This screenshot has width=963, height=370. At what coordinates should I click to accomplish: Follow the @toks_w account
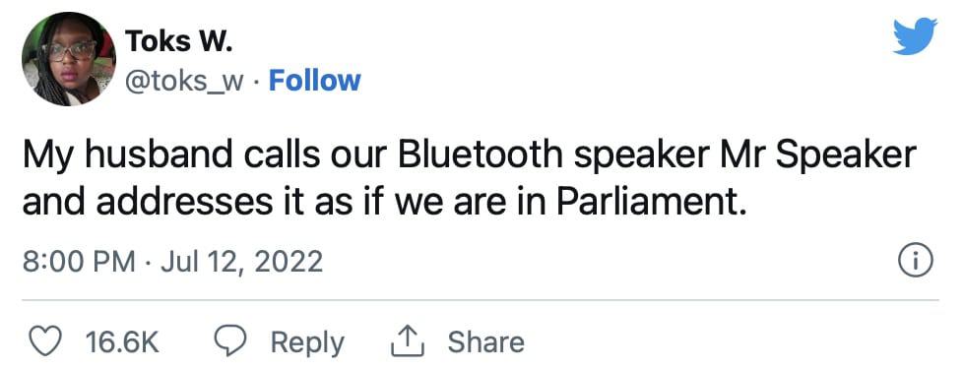click(x=314, y=81)
